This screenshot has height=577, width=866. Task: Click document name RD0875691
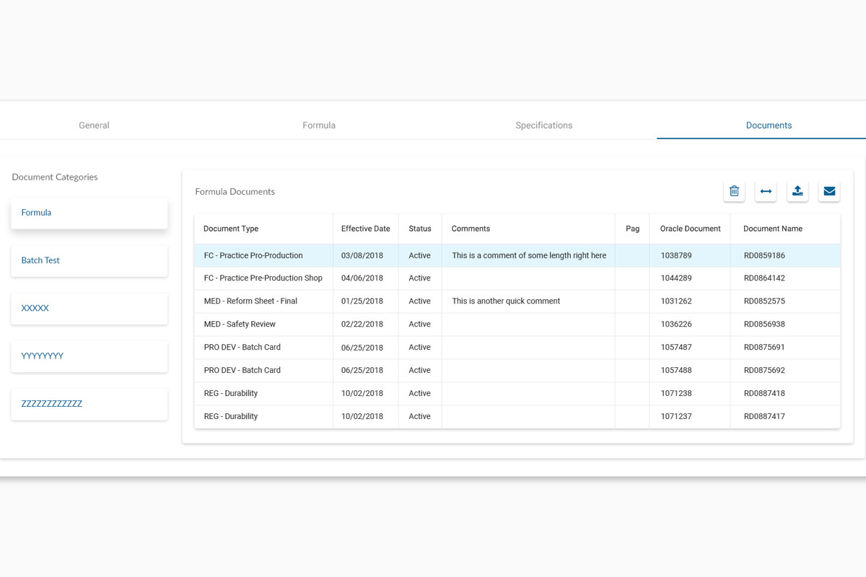764,348
